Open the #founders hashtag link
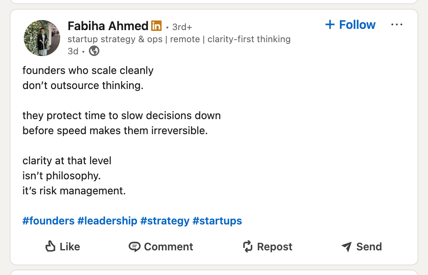428x275 pixels. pyautogui.click(x=48, y=221)
